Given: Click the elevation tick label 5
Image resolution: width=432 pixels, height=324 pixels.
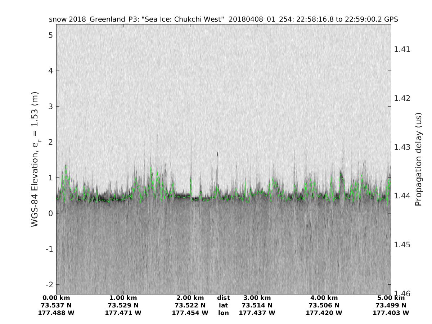Looking at the screenshot, I should coord(51,35).
